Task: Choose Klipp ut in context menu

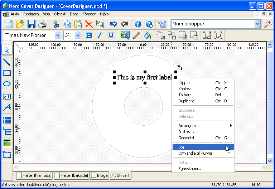Action: click(x=203, y=83)
